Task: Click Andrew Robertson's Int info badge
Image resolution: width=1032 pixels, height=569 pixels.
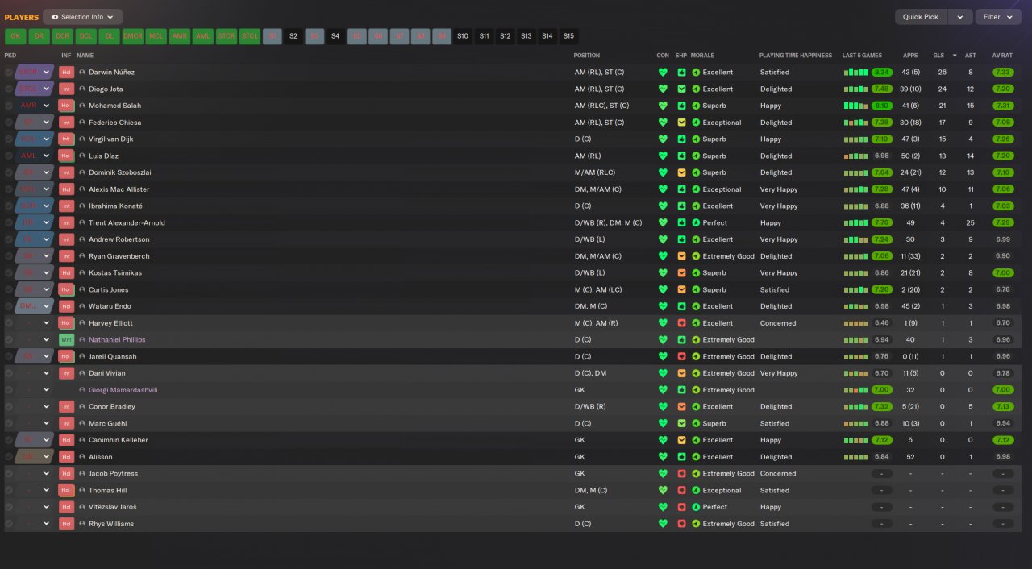Action: (66, 239)
